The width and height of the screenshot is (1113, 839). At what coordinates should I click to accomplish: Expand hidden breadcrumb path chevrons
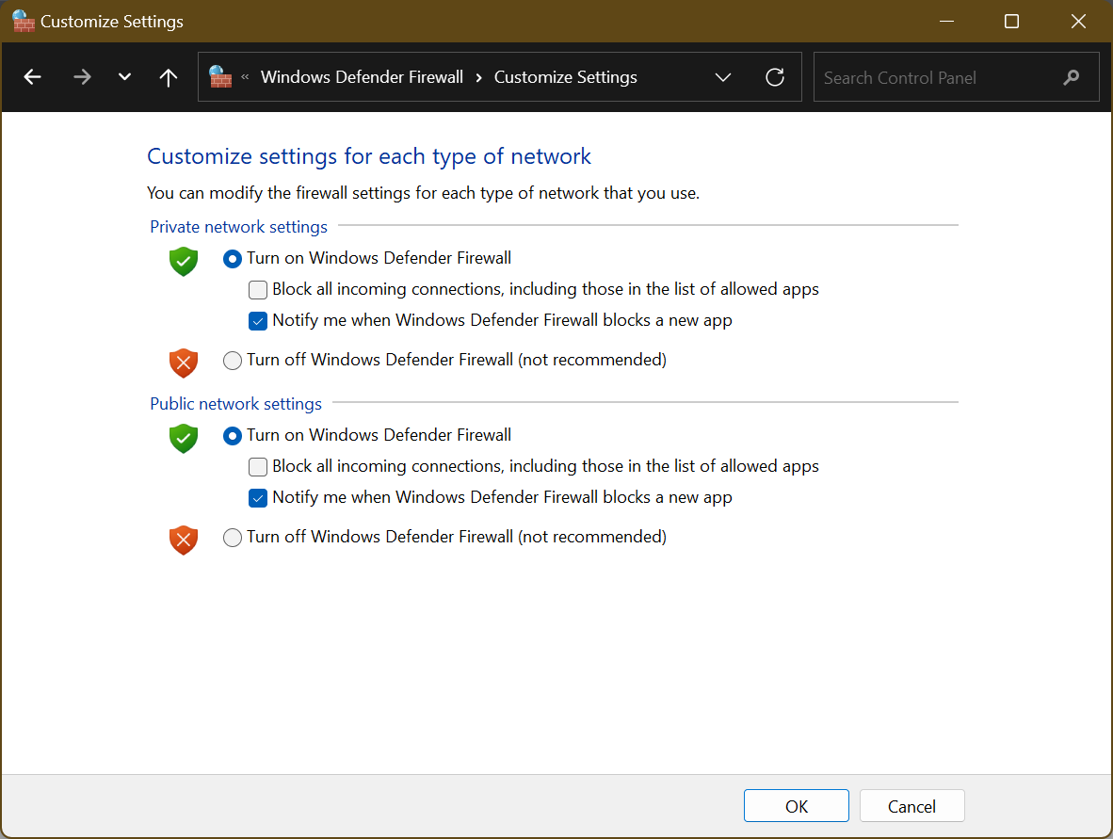[246, 77]
